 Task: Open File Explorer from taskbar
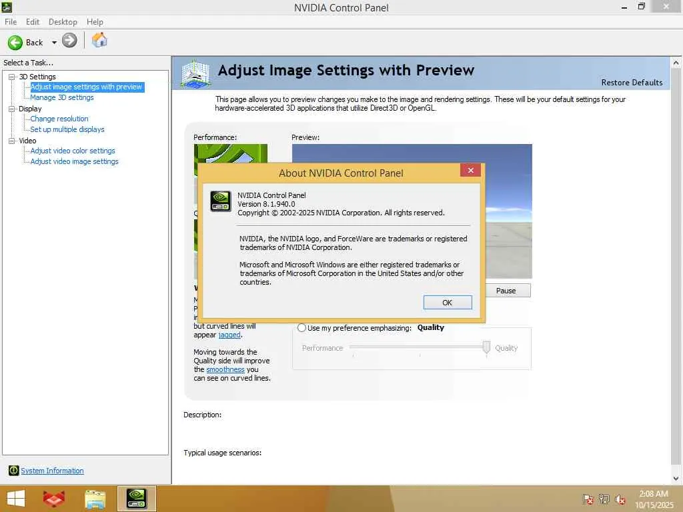95,499
